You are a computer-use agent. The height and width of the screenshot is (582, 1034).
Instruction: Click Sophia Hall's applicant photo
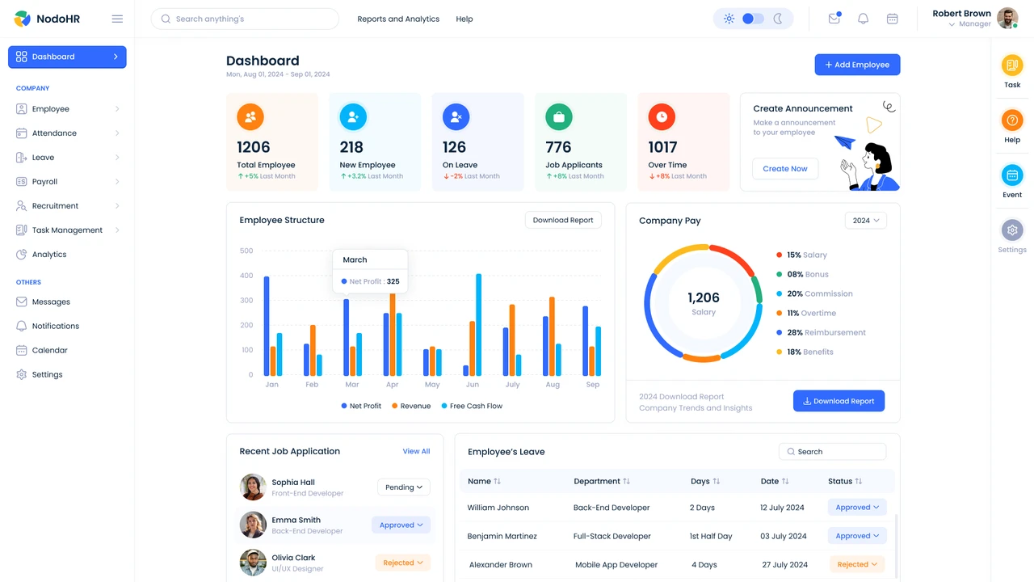(253, 487)
